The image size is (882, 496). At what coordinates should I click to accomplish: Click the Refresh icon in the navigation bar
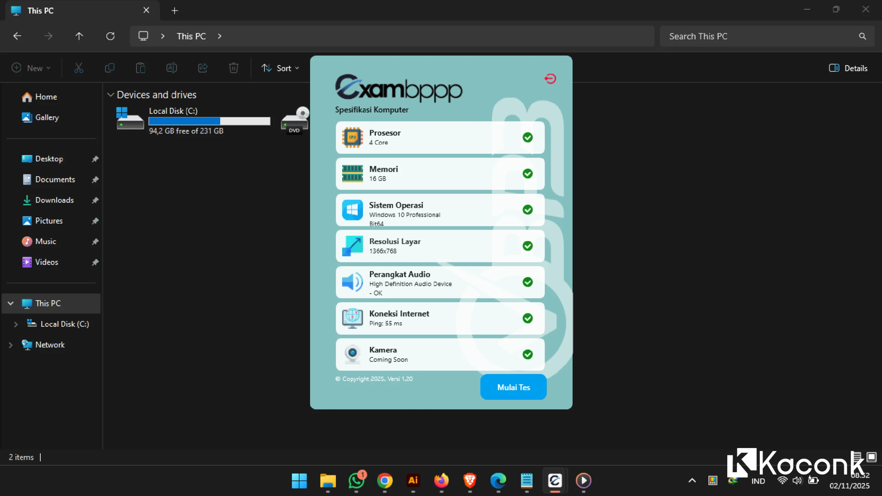110,36
